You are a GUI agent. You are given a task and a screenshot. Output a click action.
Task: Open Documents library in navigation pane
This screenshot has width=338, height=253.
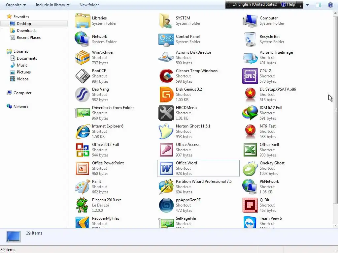pos(27,58)
